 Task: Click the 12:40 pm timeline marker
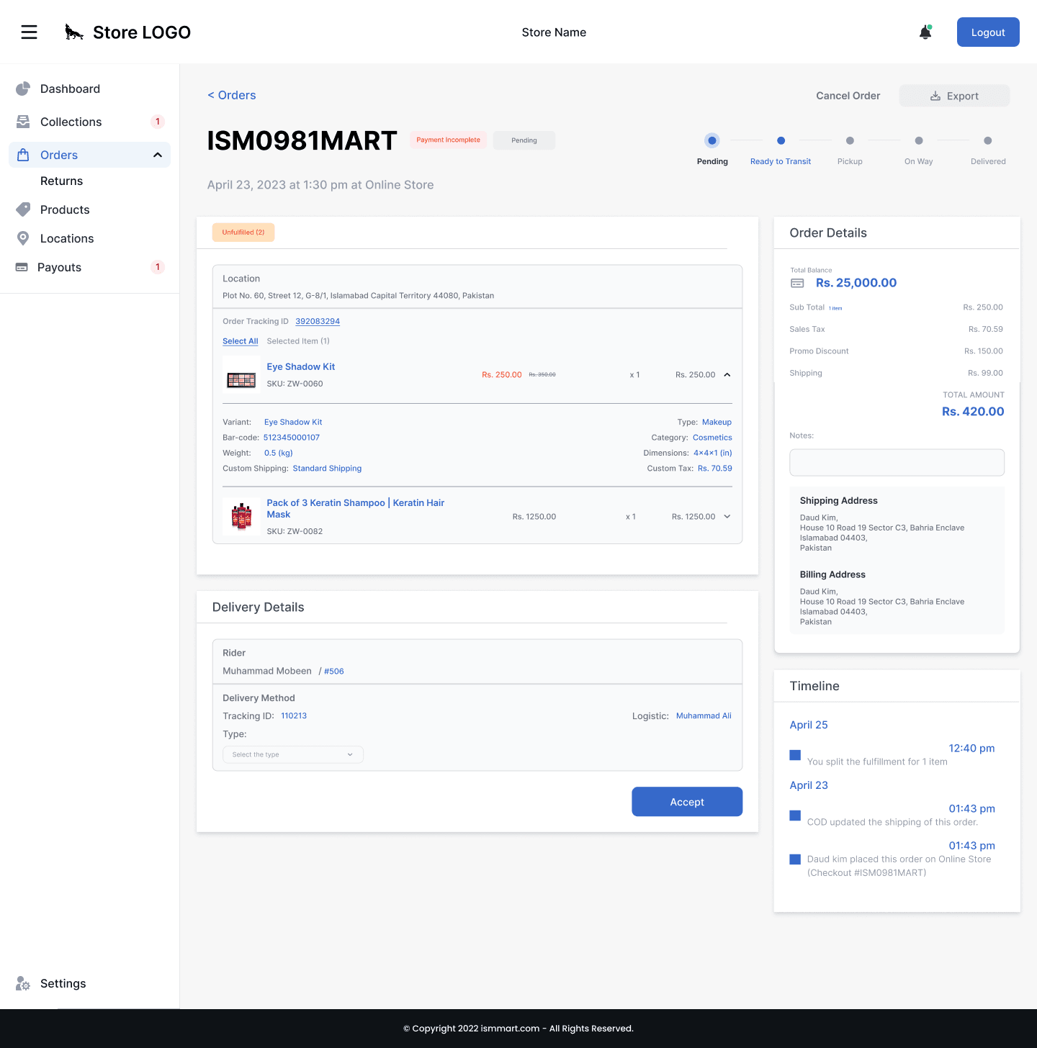coord(795,755)
